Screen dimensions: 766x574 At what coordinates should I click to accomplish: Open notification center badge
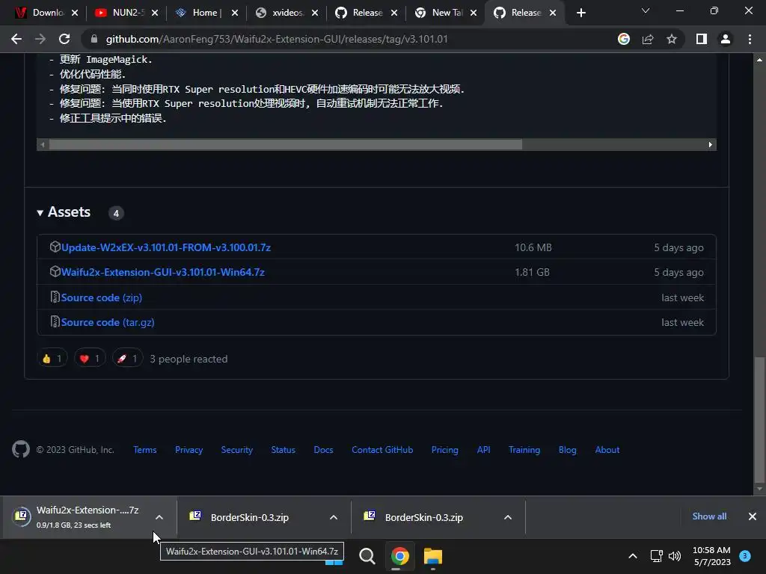(745, 555)
